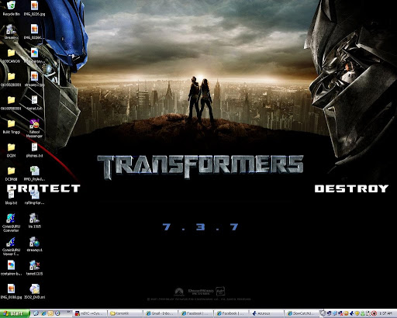Switch to the torrent folder taskbar window
The image size is (397, 318).
125,313
